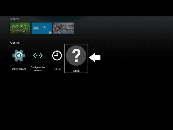This screenshot has height=130, width=173.
Task: Click the white arrow pointing at Ajuda
Action: click(x=95, y=57)
